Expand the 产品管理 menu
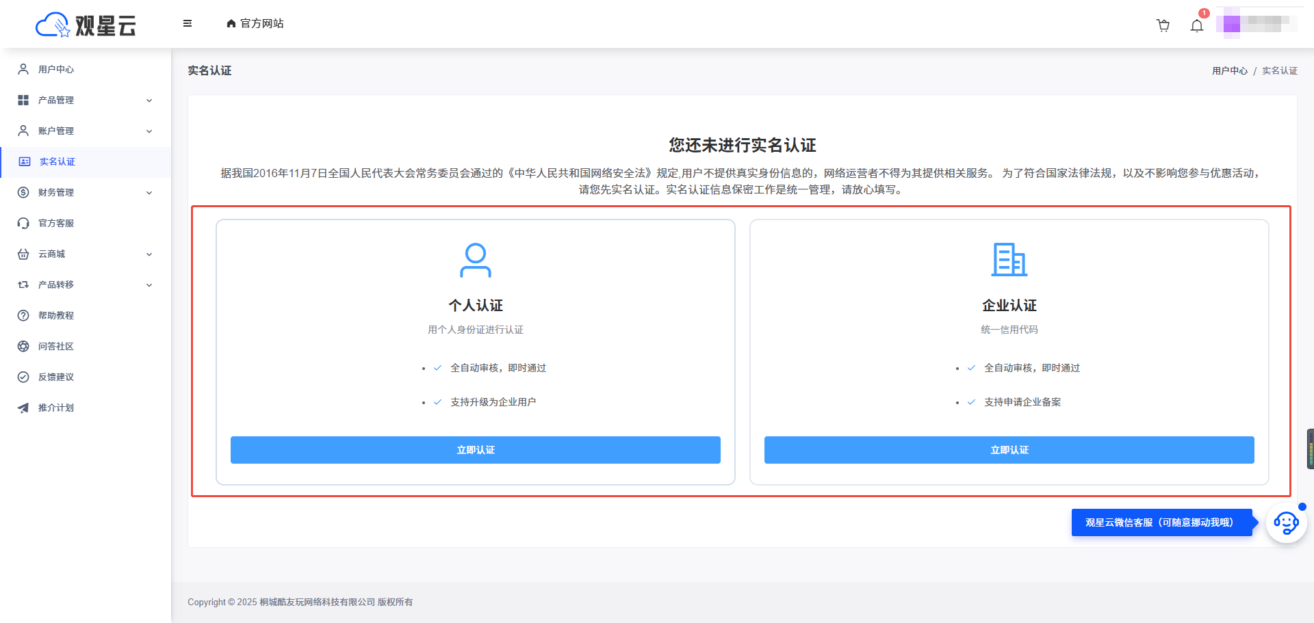Viewport: 1314px width, 623px height. (82, 100)
